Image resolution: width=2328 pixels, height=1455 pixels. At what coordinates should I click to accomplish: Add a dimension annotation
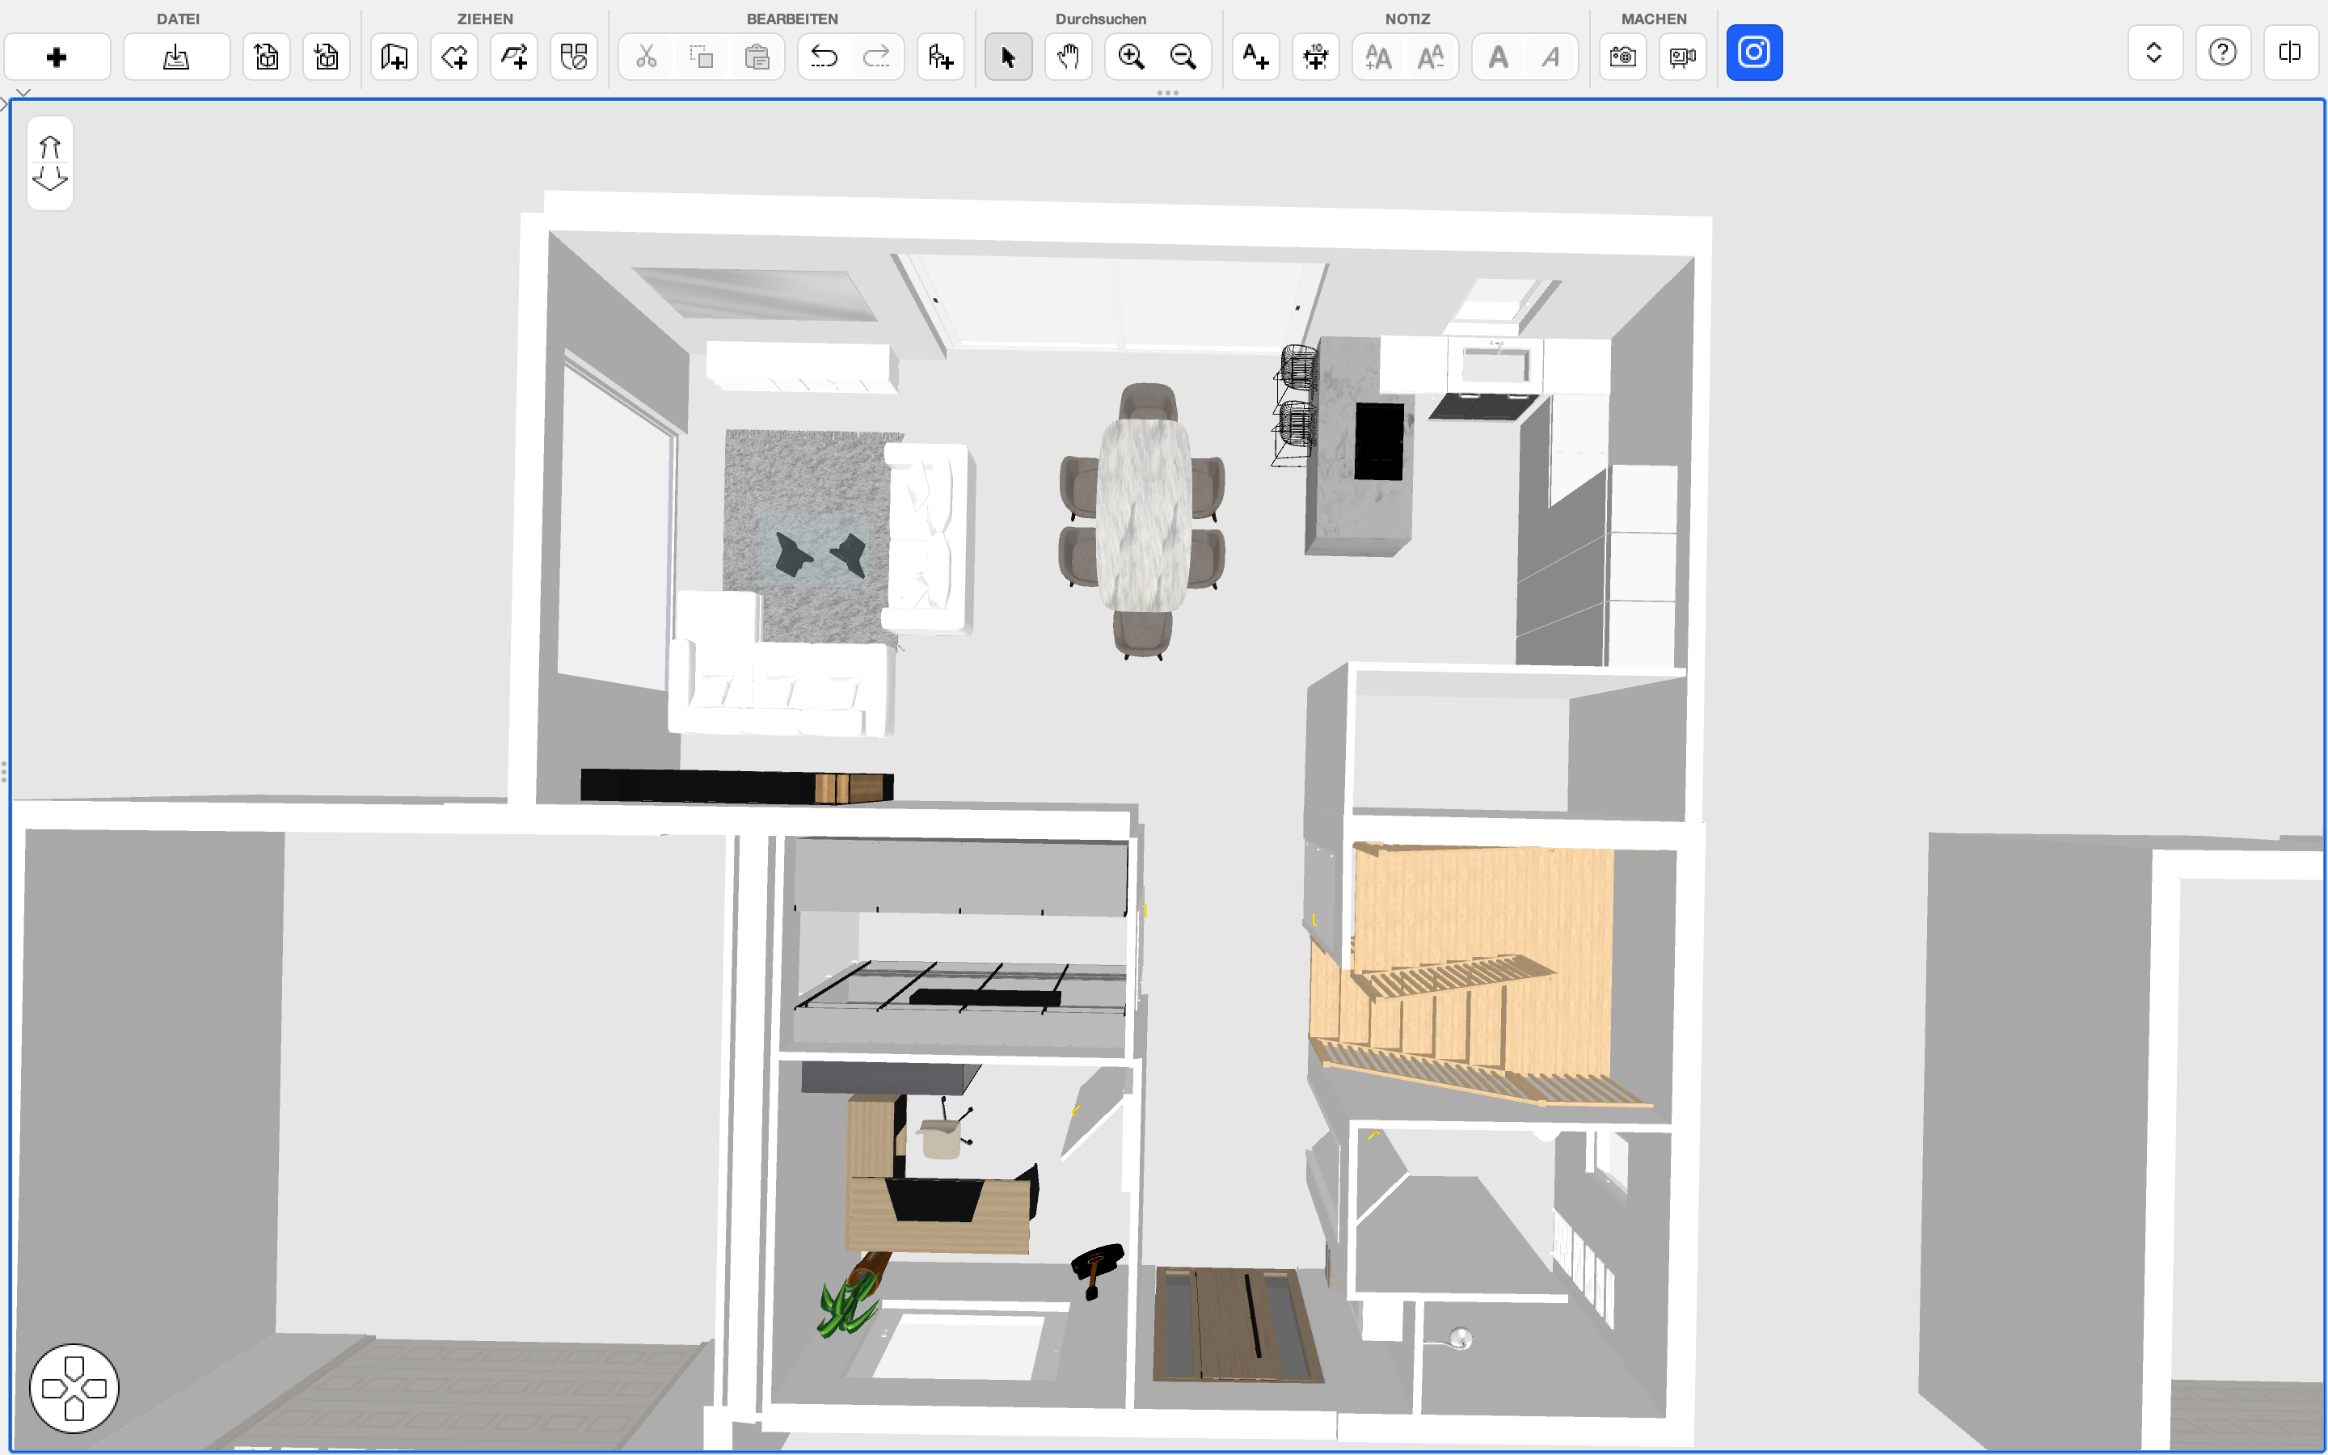point(1315,57)
